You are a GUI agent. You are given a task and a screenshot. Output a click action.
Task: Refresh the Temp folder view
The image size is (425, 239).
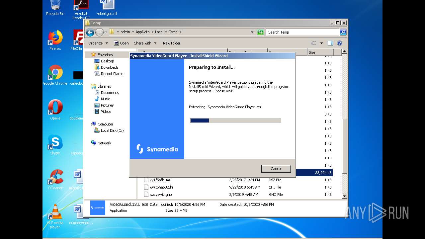click(x=261, y=32)
